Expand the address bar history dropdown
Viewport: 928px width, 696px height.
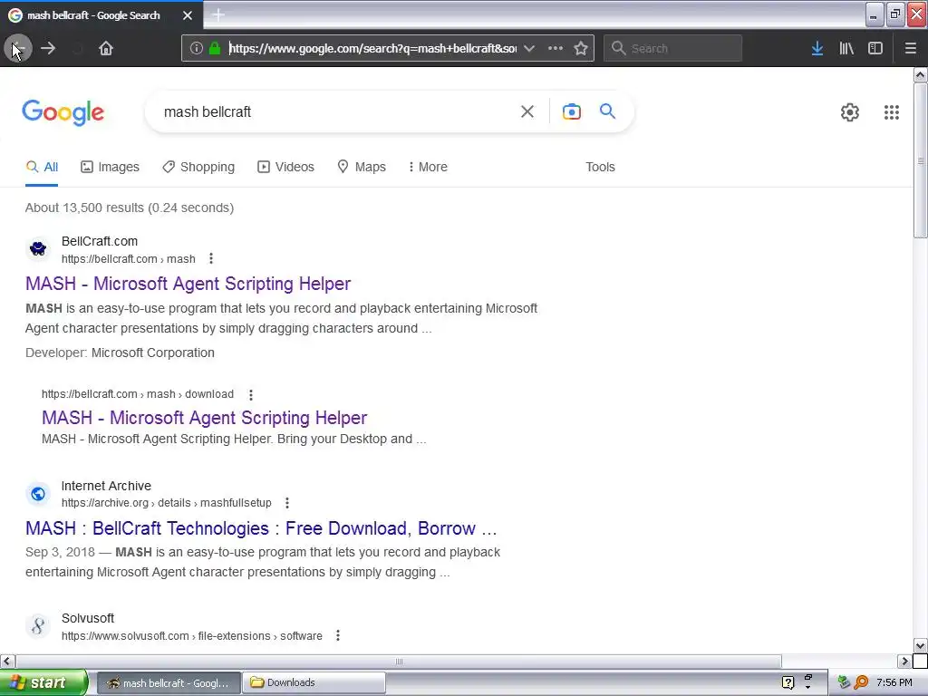click(529, 49)
